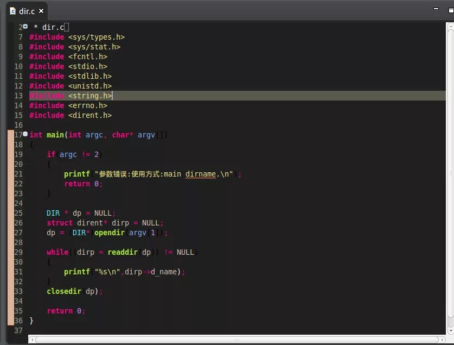Click the closing brace on line 36

[x=31, y=321]
